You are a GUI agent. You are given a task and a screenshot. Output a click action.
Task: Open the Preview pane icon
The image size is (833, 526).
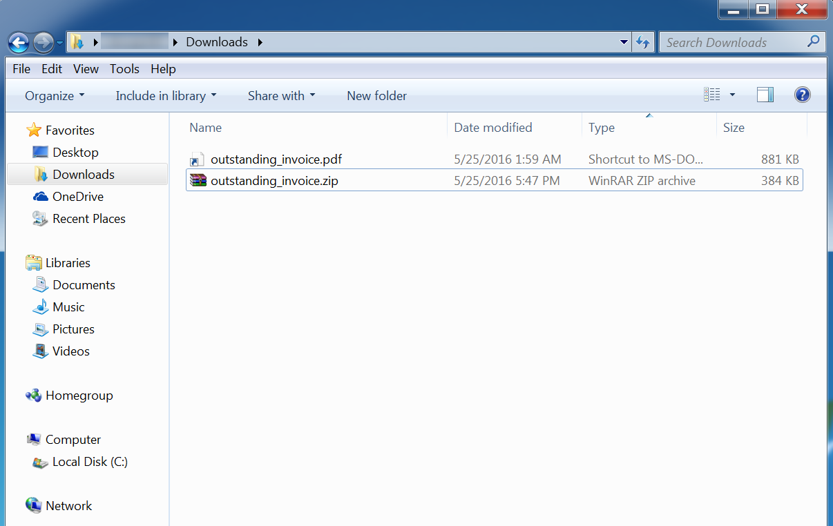tap(765, 95)
